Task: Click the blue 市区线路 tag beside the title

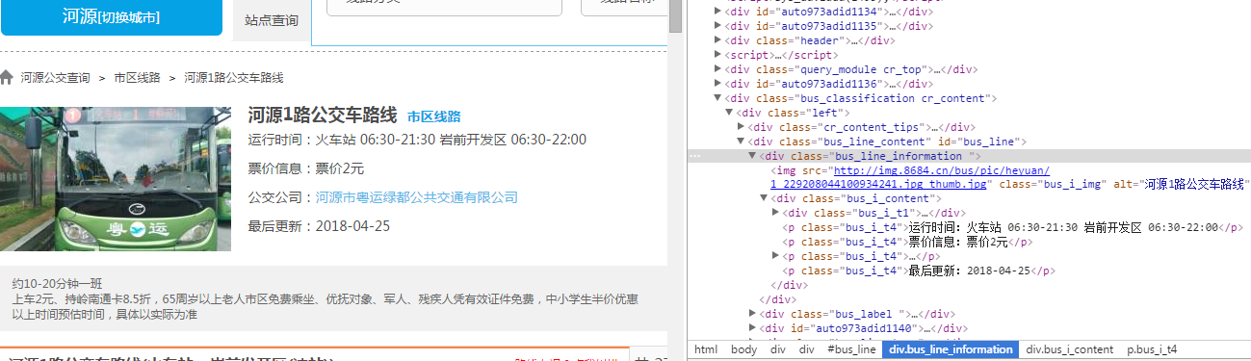Action: pyautogui.click(x=433, y=116)
